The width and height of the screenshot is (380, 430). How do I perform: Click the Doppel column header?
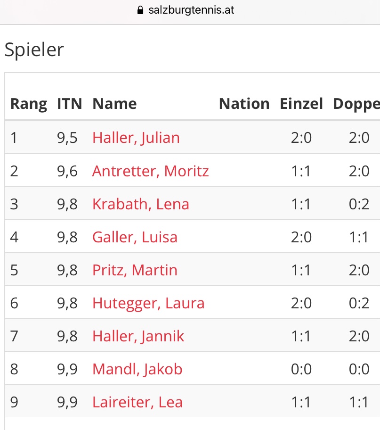coord(356,105)
